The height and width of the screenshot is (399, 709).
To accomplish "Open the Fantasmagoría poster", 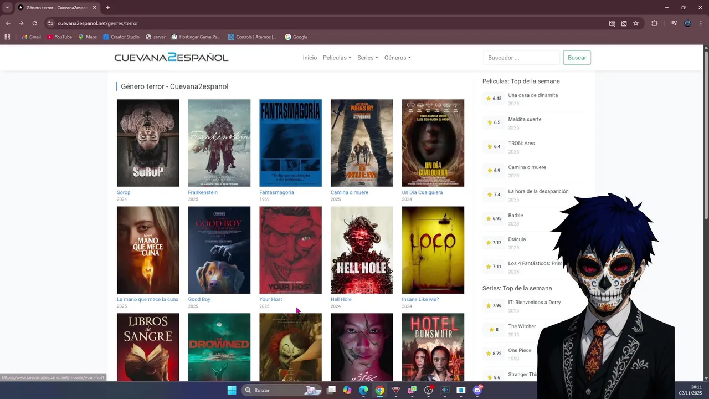I will (290, 143).
